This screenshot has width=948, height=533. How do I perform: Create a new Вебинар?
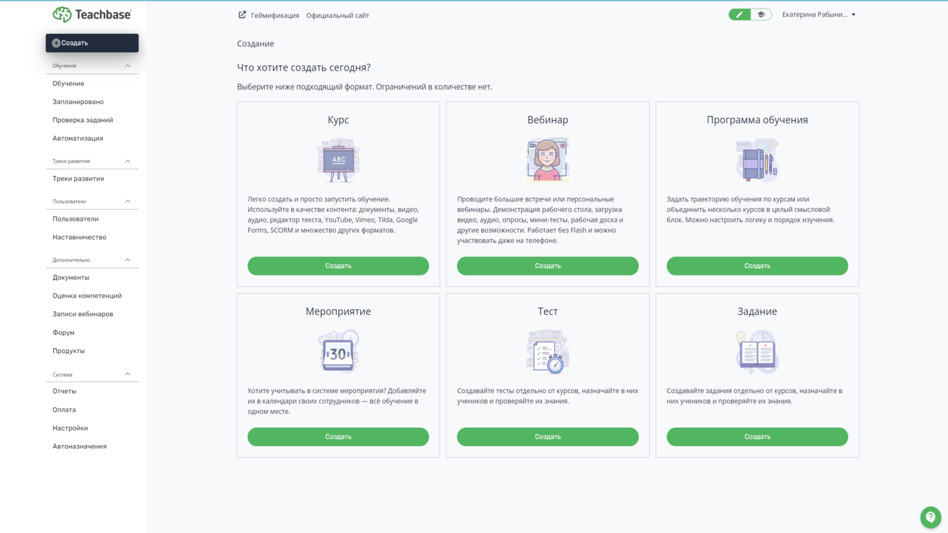click(x=547, y=266)
